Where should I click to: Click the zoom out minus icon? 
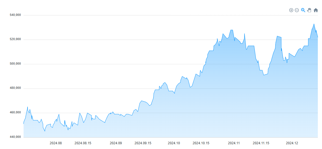coord(297,10)
